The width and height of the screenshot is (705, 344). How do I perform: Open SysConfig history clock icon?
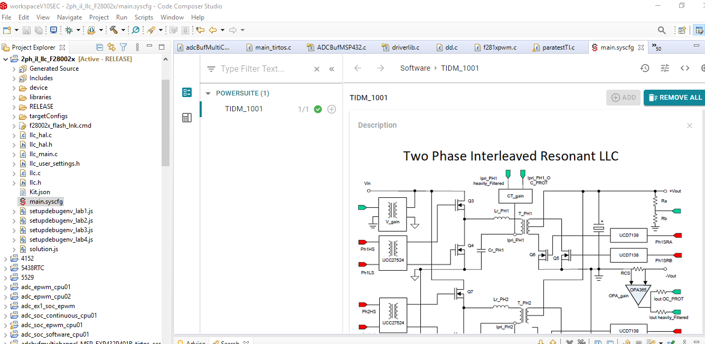pos(645,68)
